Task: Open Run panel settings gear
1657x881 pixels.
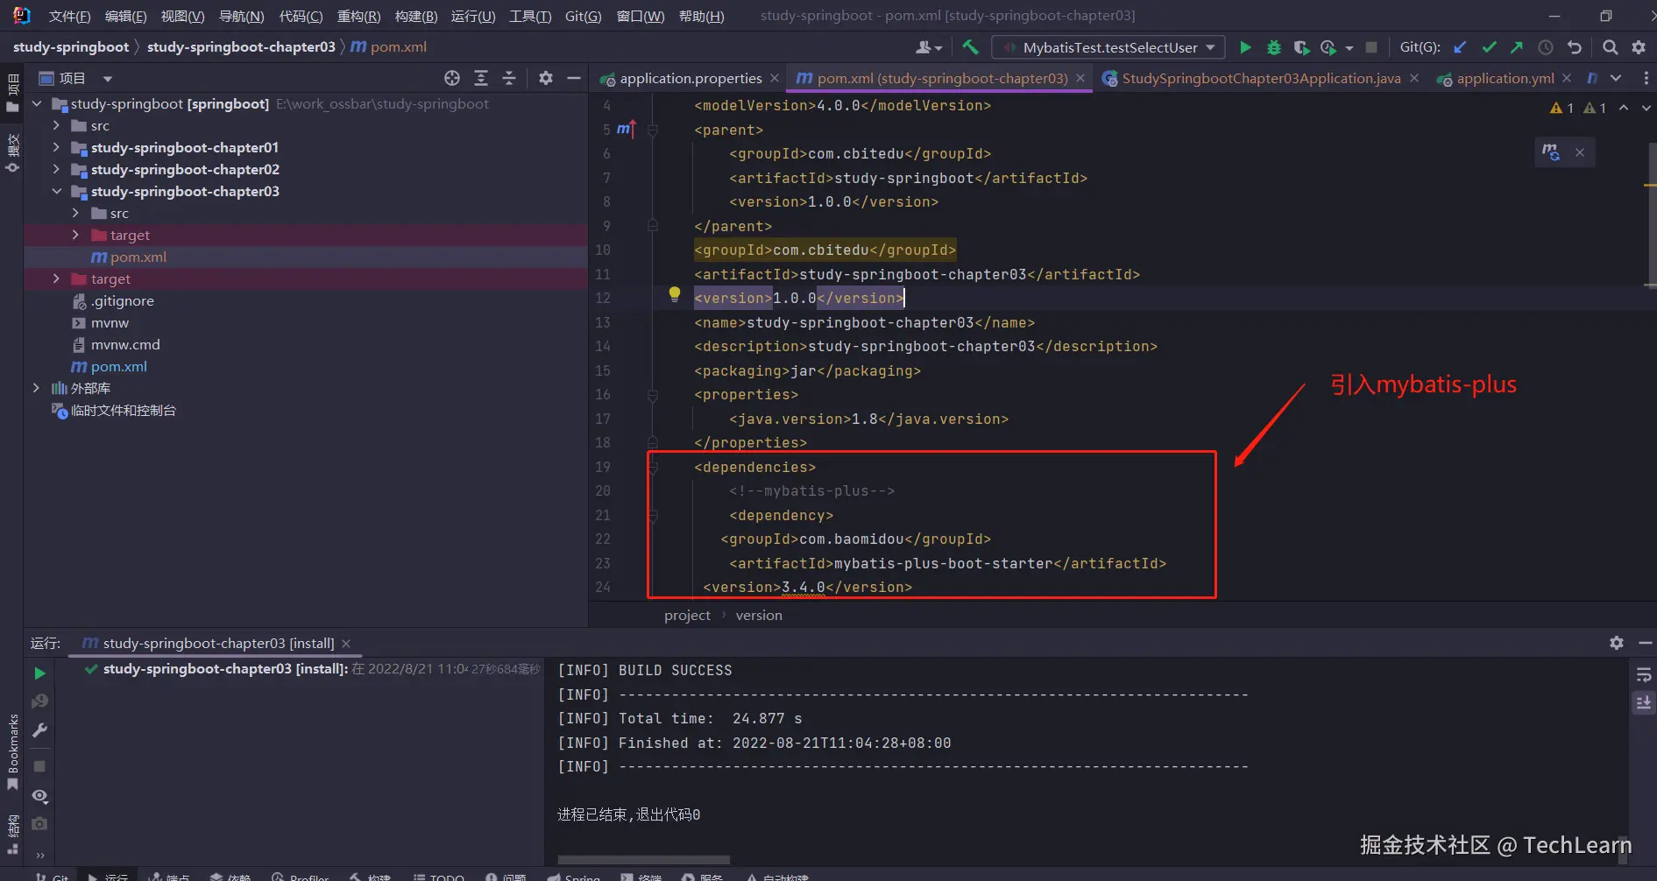Action: click(1617, 643)
